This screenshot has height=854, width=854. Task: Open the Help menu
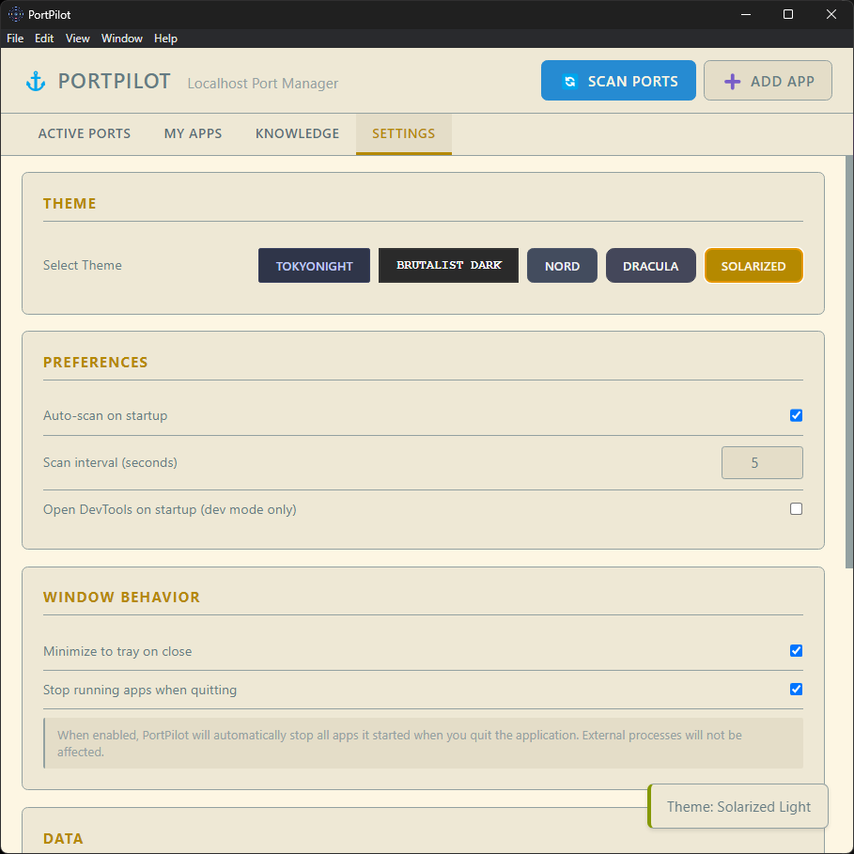click(x=165, y=39)
